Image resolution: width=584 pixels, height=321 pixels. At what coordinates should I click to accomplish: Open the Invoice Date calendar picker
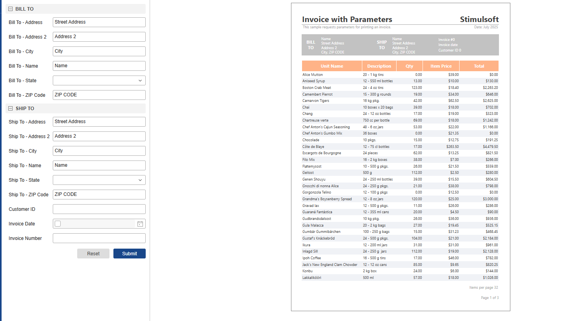(140, 224)
